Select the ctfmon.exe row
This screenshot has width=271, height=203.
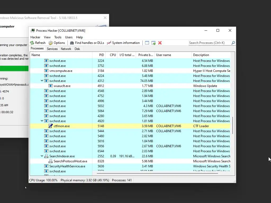click(x=130, y=126)
